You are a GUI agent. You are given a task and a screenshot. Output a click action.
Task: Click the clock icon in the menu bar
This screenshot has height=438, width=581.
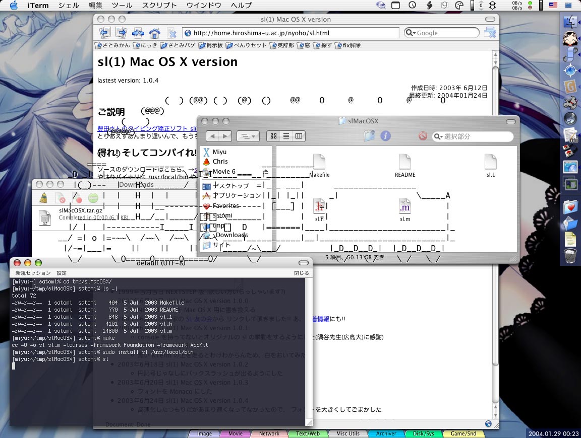tap(412, 5)
